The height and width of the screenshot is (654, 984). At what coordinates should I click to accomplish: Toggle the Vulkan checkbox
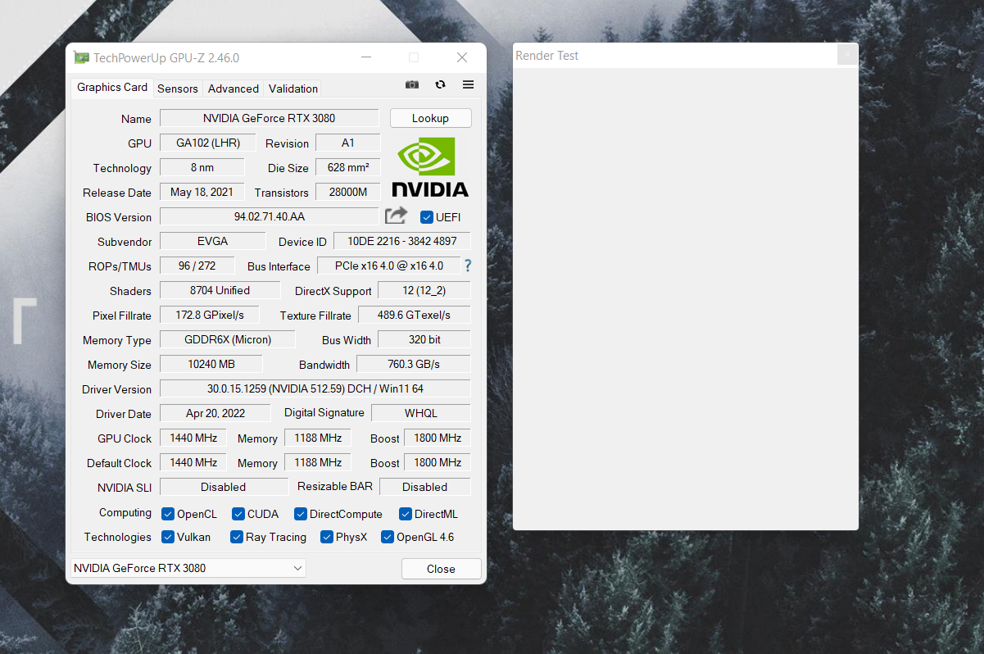click(x=168, y=537)
